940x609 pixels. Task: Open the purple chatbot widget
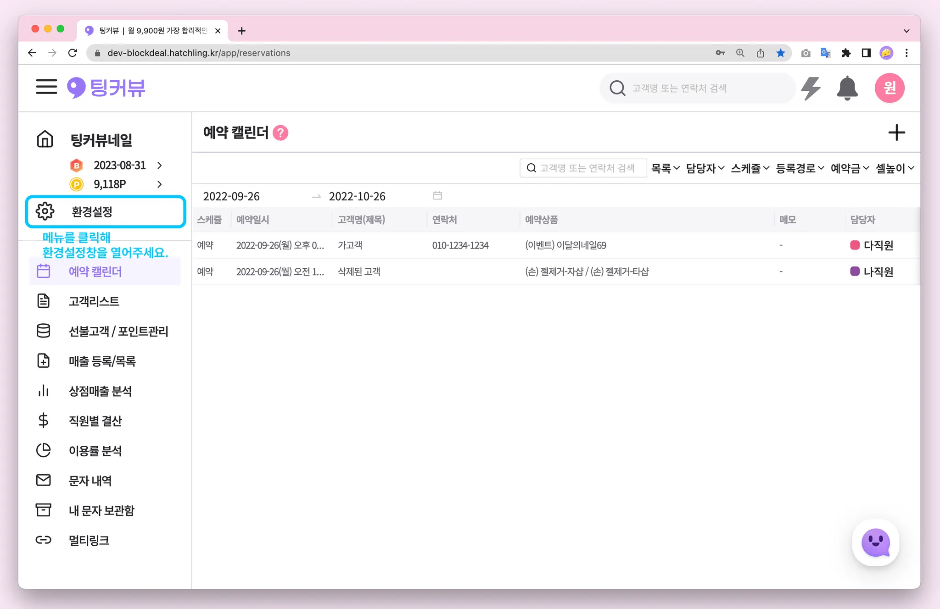tap(875, 543)
